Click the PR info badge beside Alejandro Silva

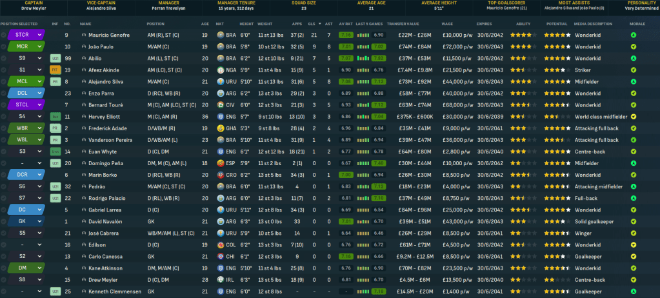(55, 82)
